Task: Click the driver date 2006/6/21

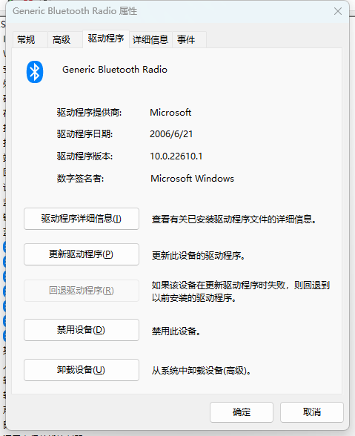Action: pos(171,134)
